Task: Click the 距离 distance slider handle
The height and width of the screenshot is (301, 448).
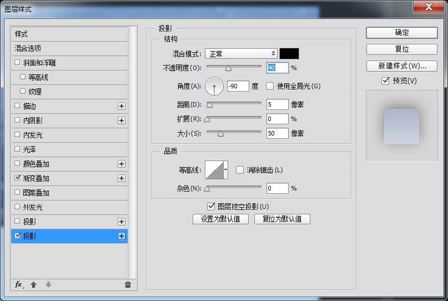Action: (210, 105)
